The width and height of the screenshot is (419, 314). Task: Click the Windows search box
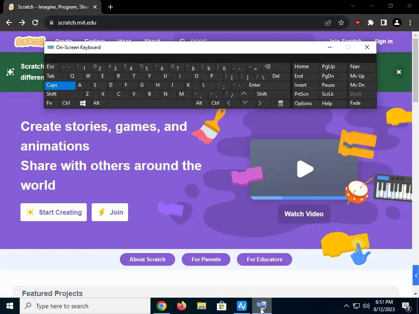[x=85, y=306]
